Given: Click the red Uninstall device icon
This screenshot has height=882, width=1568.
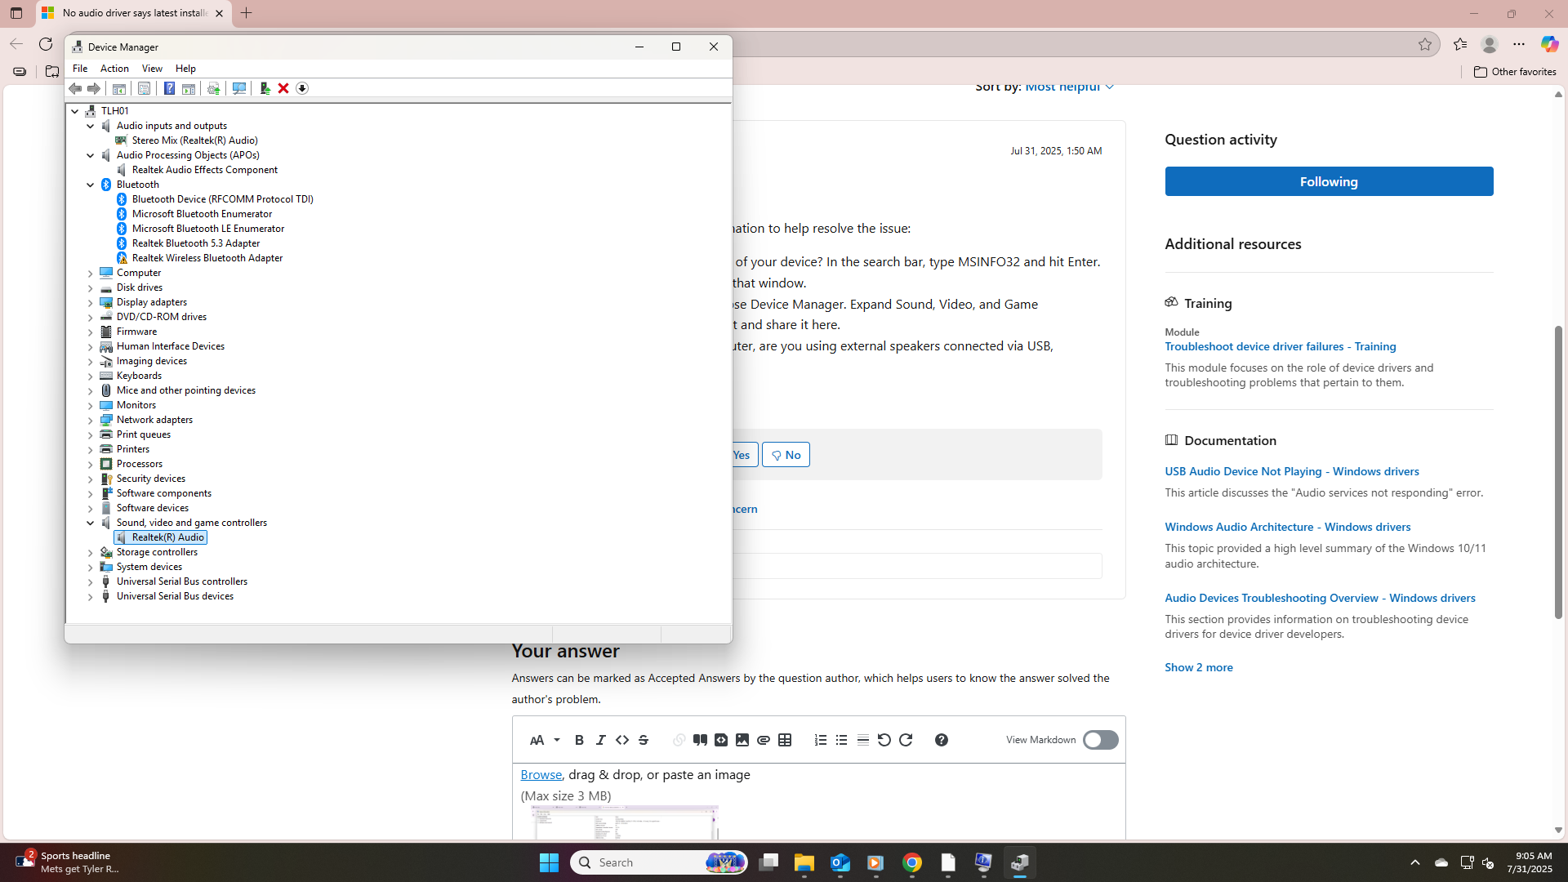Looking at the screenshot, I should 283,88.
